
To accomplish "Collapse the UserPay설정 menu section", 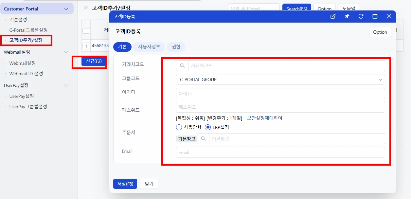I will tap(66, 85).
